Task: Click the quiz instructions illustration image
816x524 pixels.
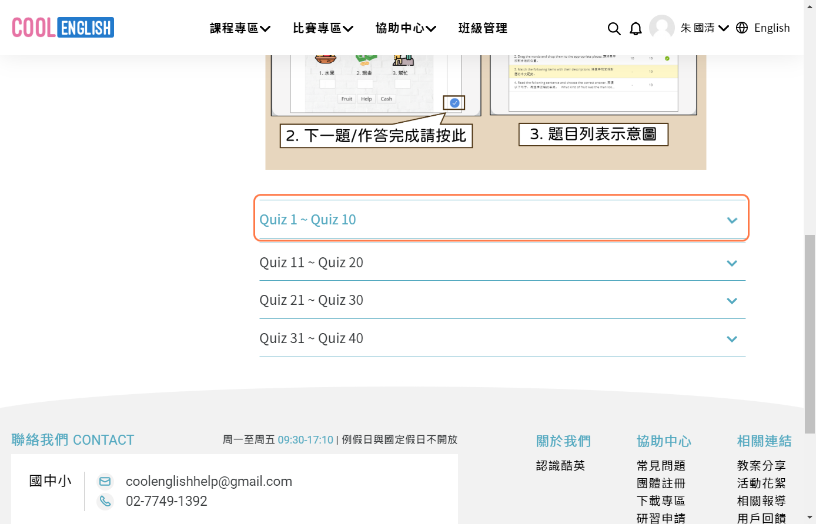Action: tap(486, 112)
